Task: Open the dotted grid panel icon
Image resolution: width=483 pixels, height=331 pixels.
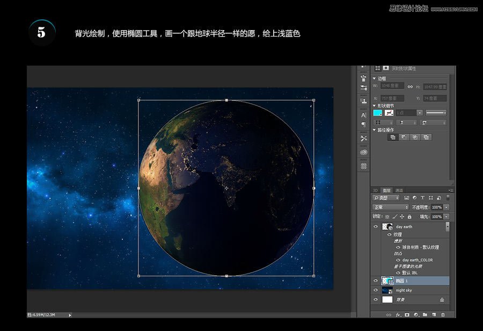Action: tap(363, 166)
